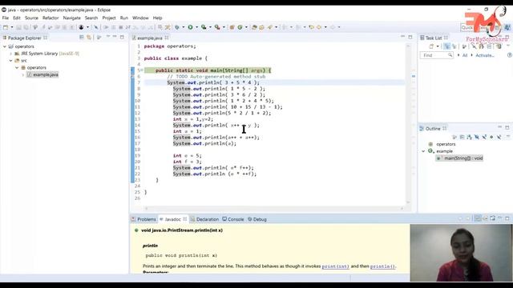Open the File menu
This screenshot has height=288, width=513.
point(6,18)
